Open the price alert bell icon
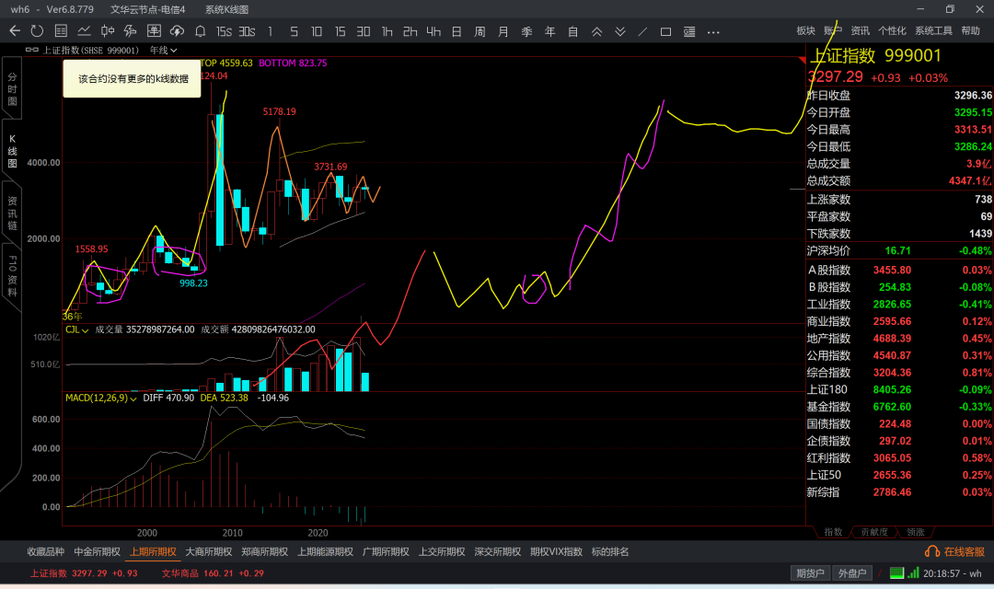 [200, 31]
